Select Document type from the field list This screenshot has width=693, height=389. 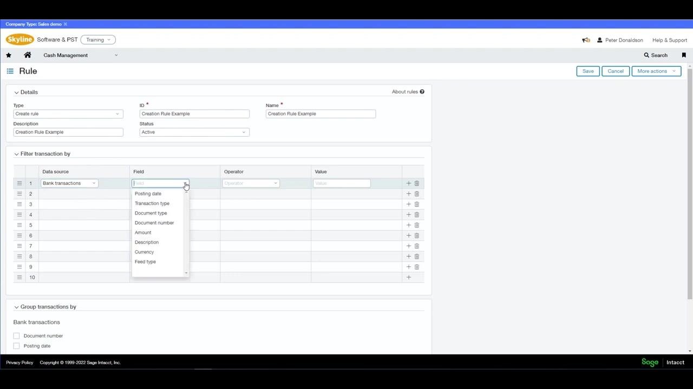point(151,213)
